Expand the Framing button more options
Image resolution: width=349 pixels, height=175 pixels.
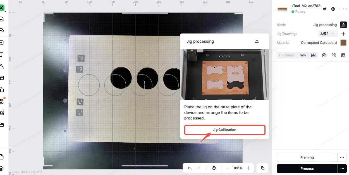click(x=342, y=157)
